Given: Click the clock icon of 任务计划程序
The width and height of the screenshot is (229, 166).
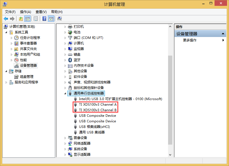Looking at the screenshot, I should coord(16,38).
